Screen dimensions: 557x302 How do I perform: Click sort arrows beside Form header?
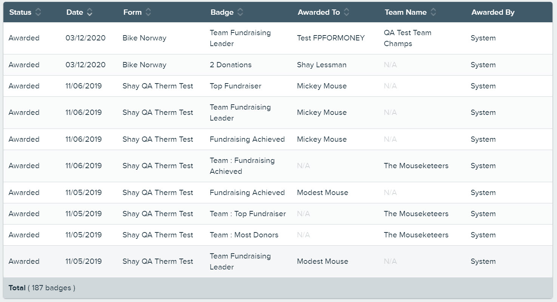[148, 12]
